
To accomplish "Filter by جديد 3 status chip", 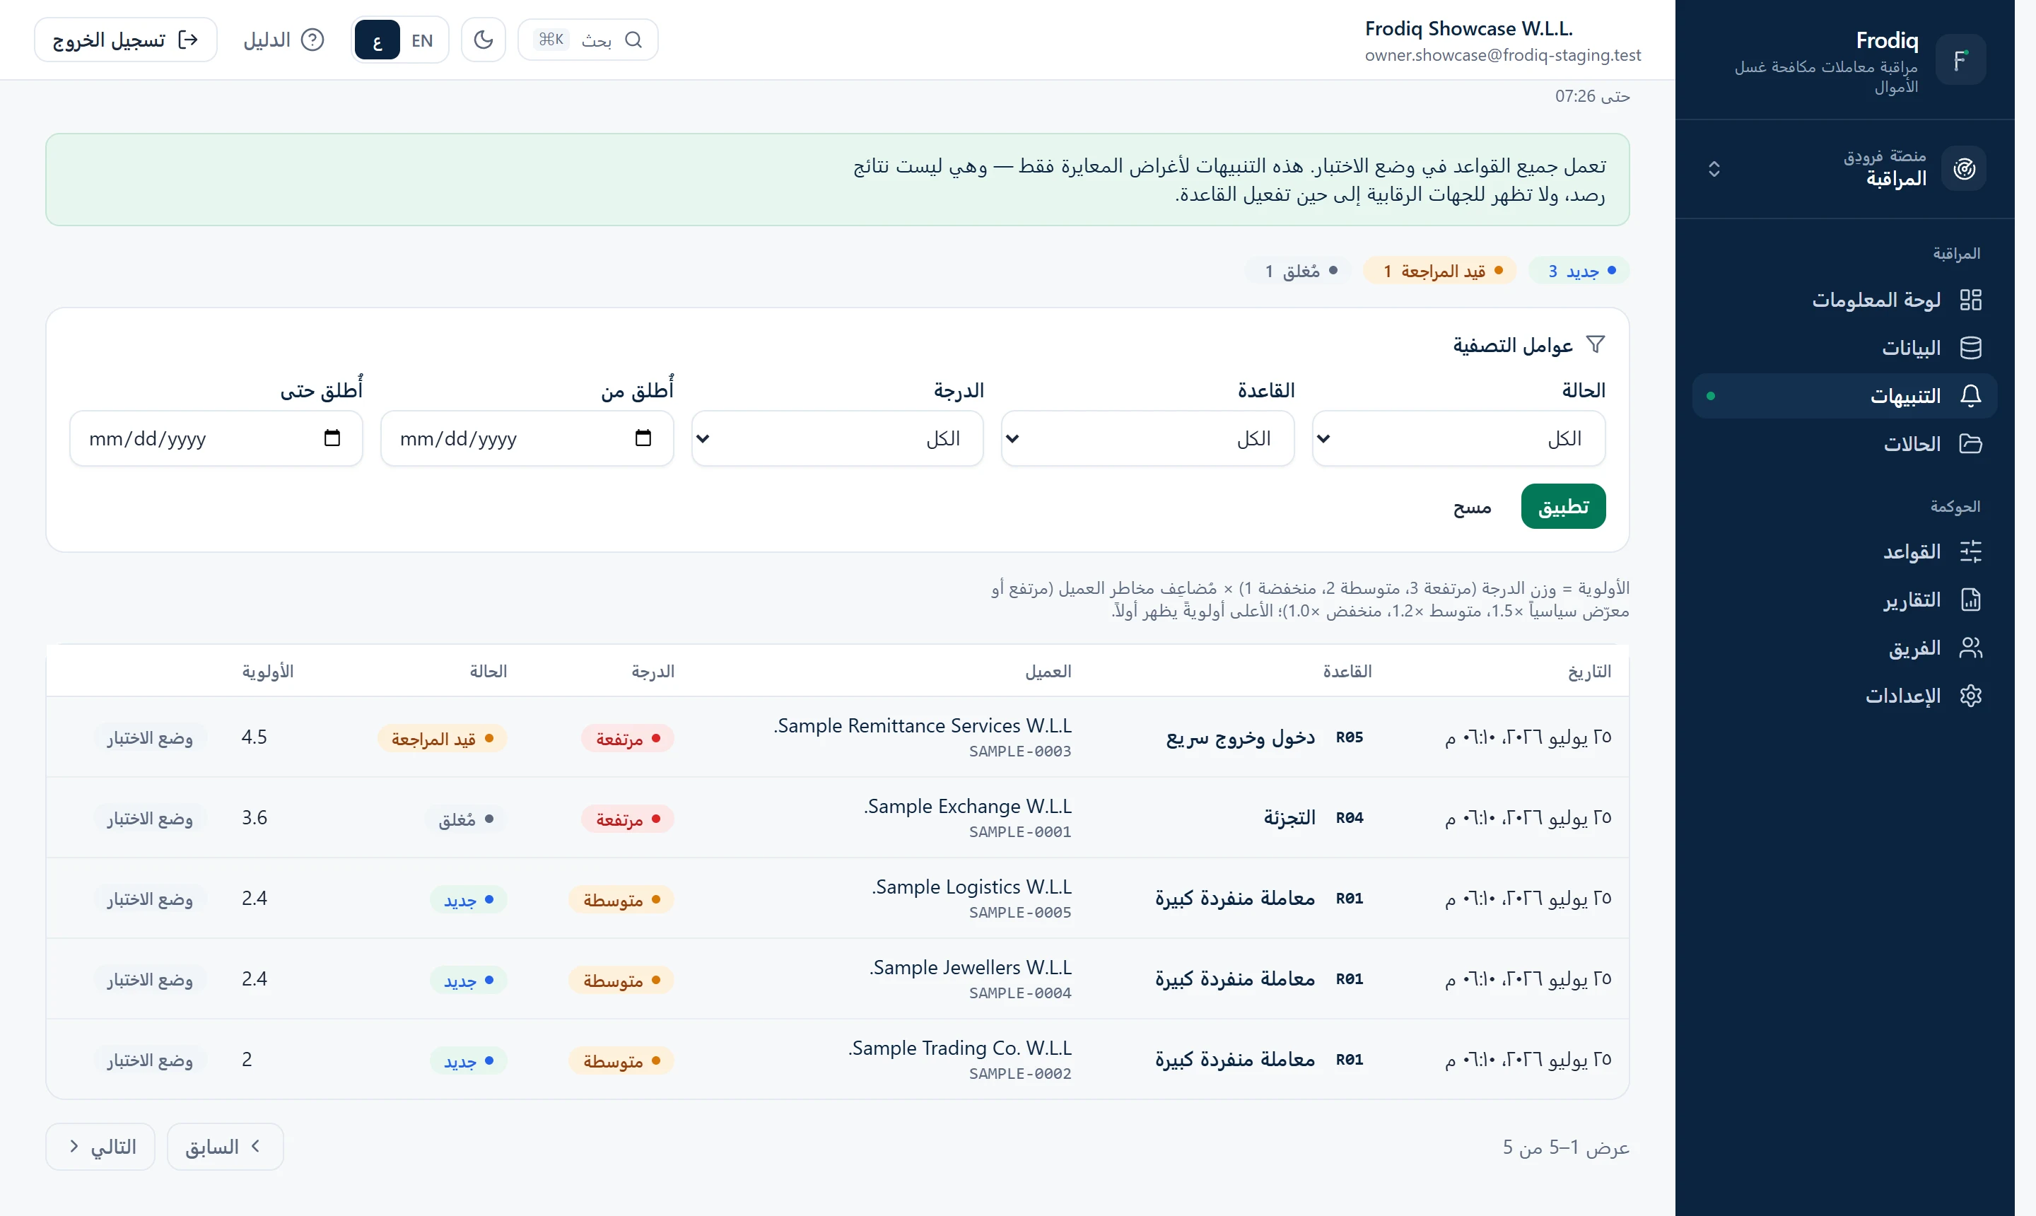I will [x=1579, y=271].
